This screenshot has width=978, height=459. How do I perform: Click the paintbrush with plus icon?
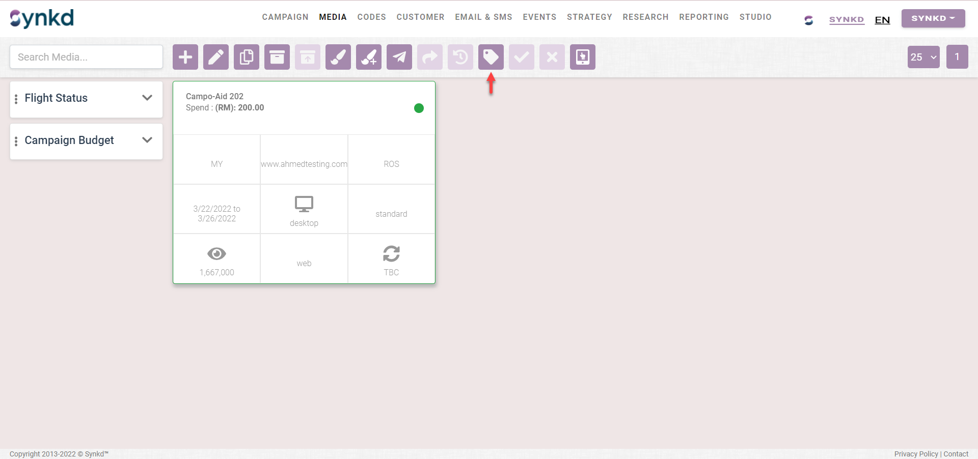(x=369, y=57)
